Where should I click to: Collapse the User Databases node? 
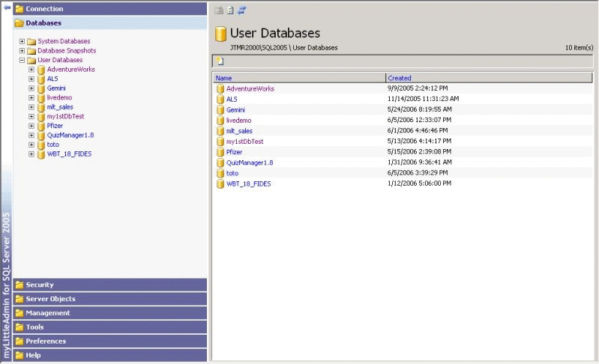(x=22, y=60)
